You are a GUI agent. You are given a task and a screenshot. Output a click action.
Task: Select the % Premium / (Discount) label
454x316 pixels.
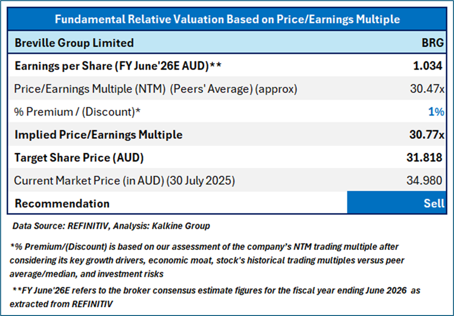pos(77,112)
